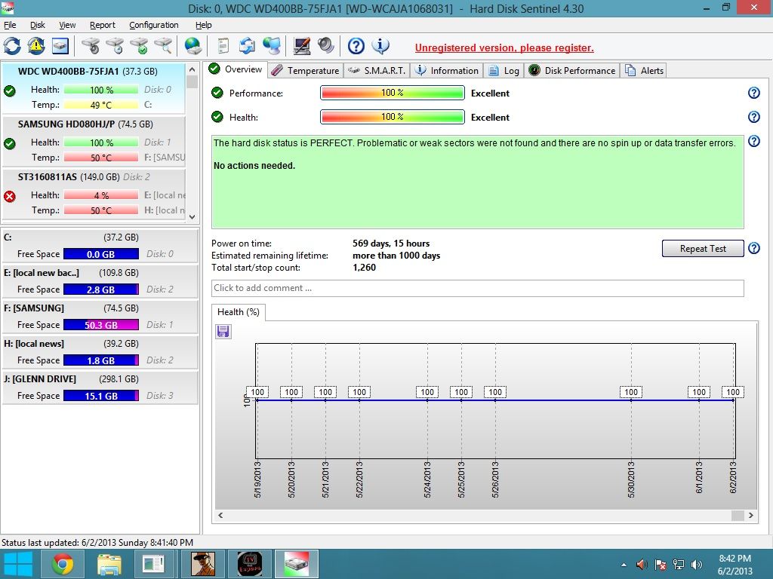Select the SAMSUNG HD080HJ/P disk entry
773x579 pixels.
coord(94,141)
